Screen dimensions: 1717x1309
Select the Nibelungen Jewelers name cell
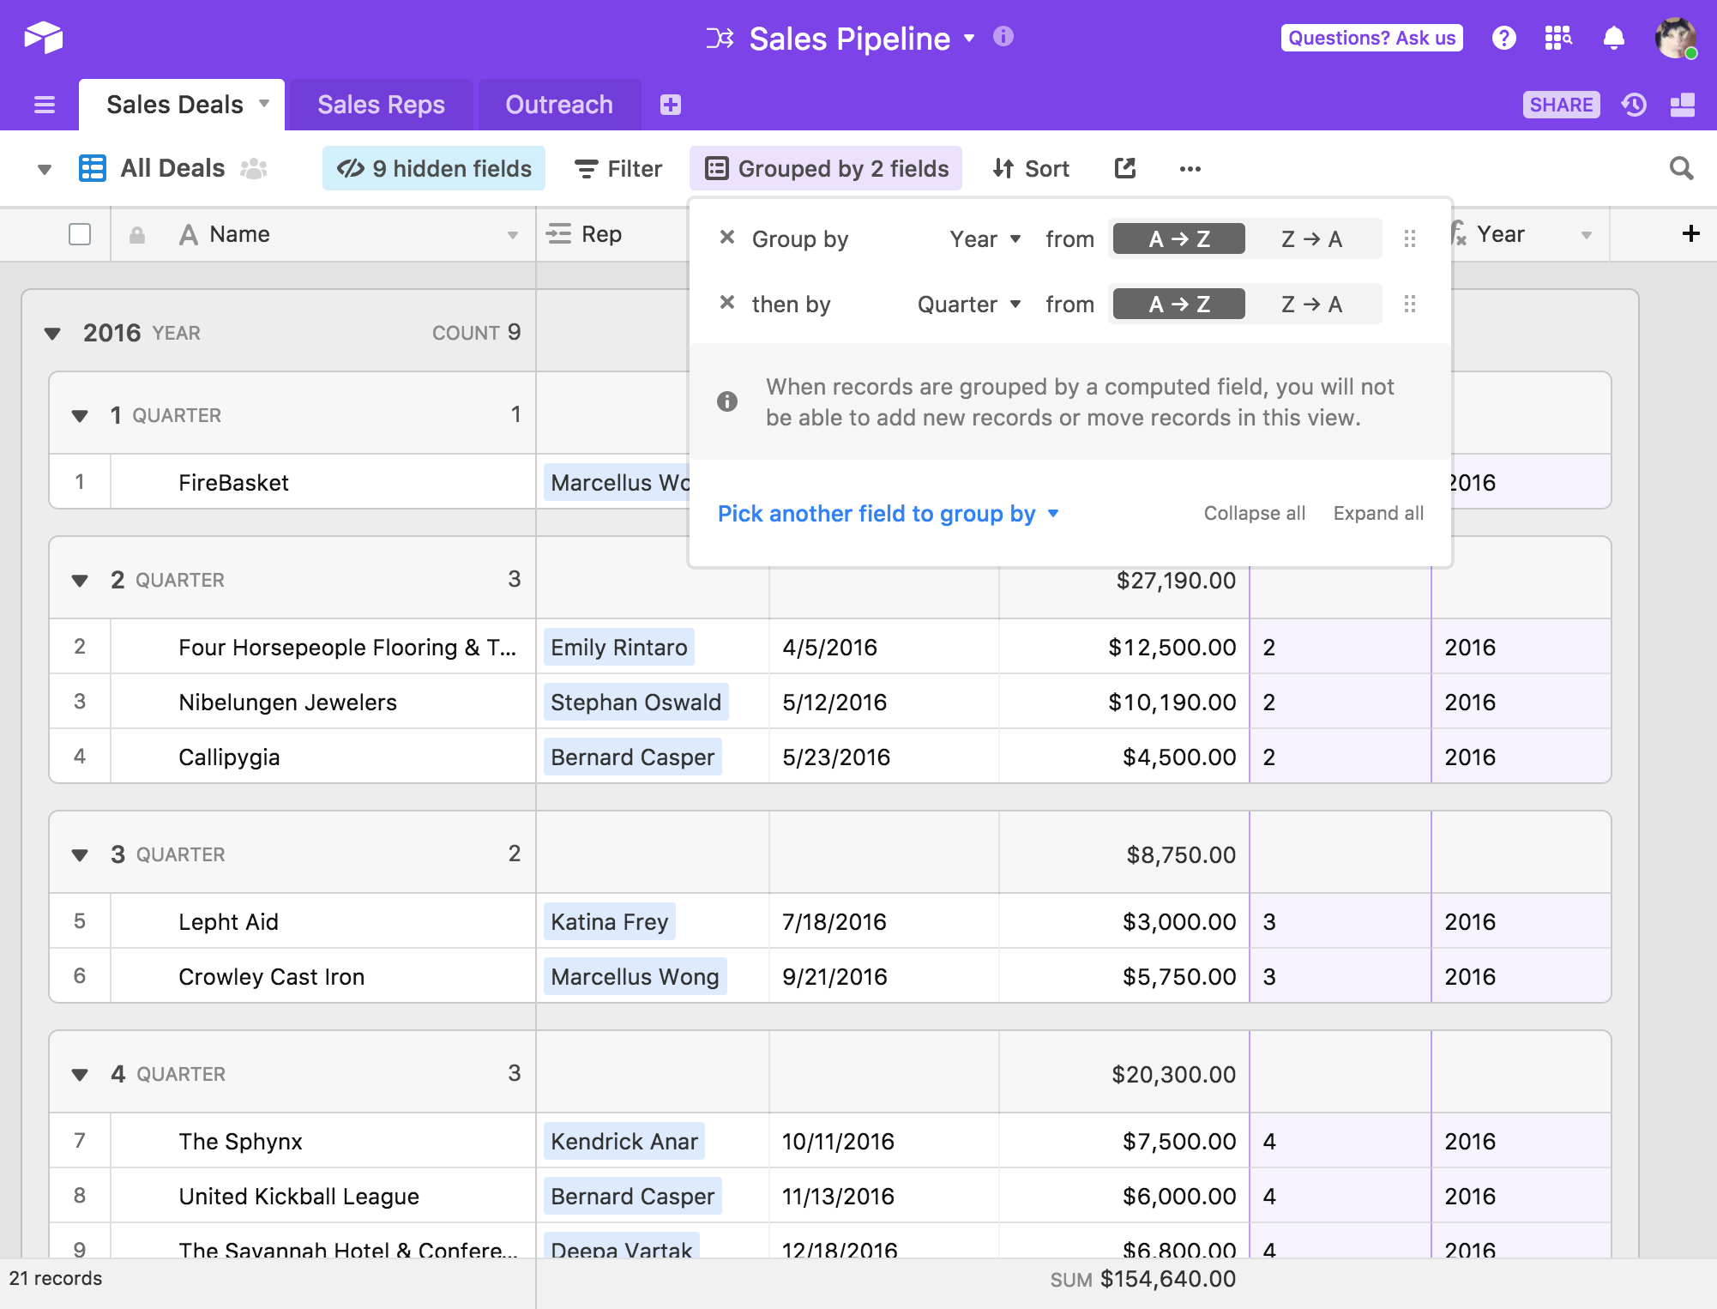(x=323, y=702)
